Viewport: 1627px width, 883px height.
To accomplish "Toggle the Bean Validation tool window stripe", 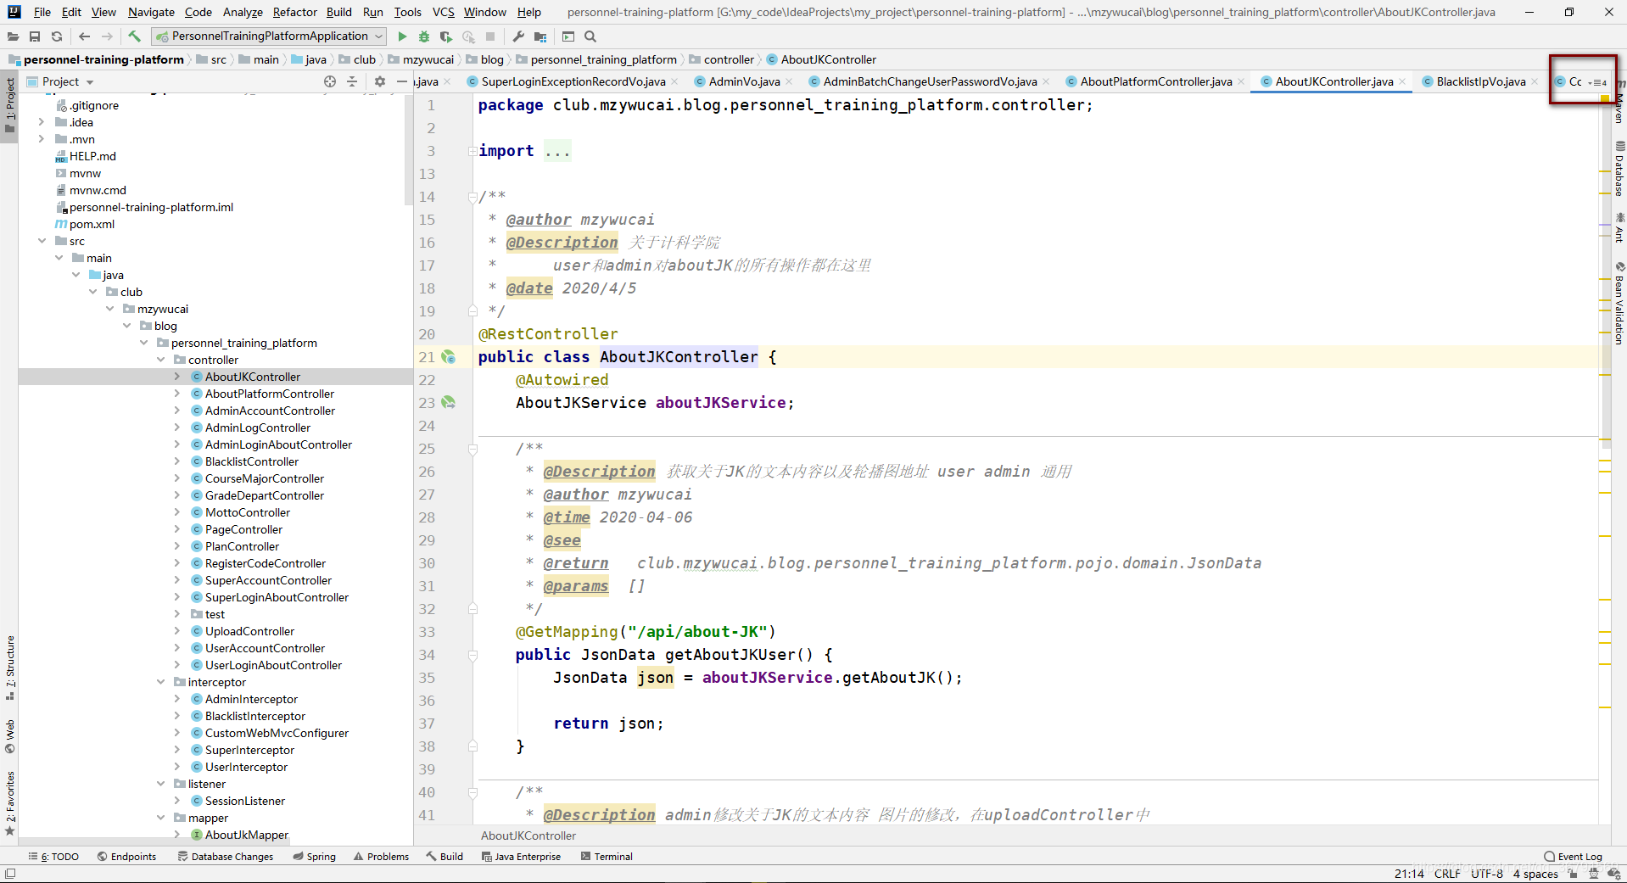I will click(x=1619, y=303).
